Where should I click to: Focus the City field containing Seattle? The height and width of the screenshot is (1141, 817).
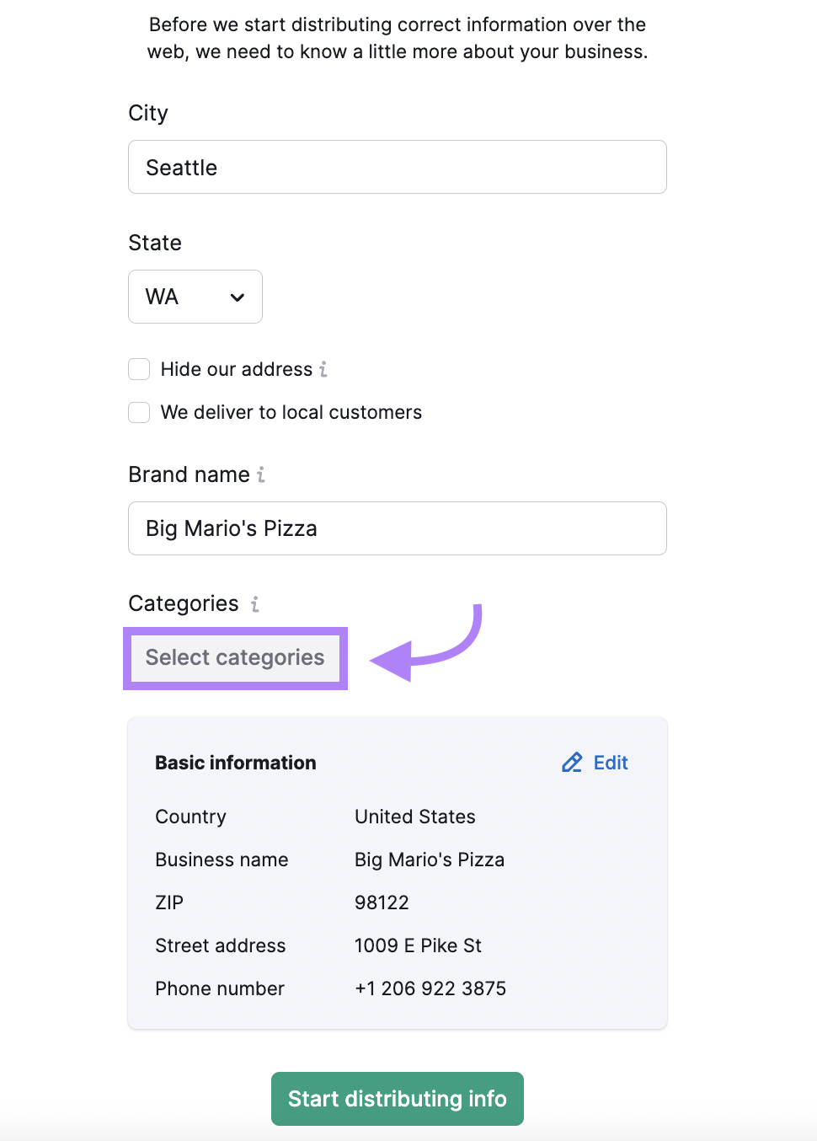[x=397, y=167]
